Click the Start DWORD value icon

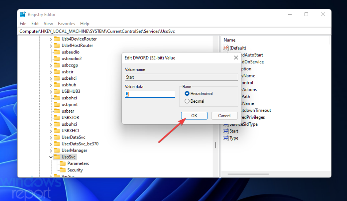(x=226, y=131)
